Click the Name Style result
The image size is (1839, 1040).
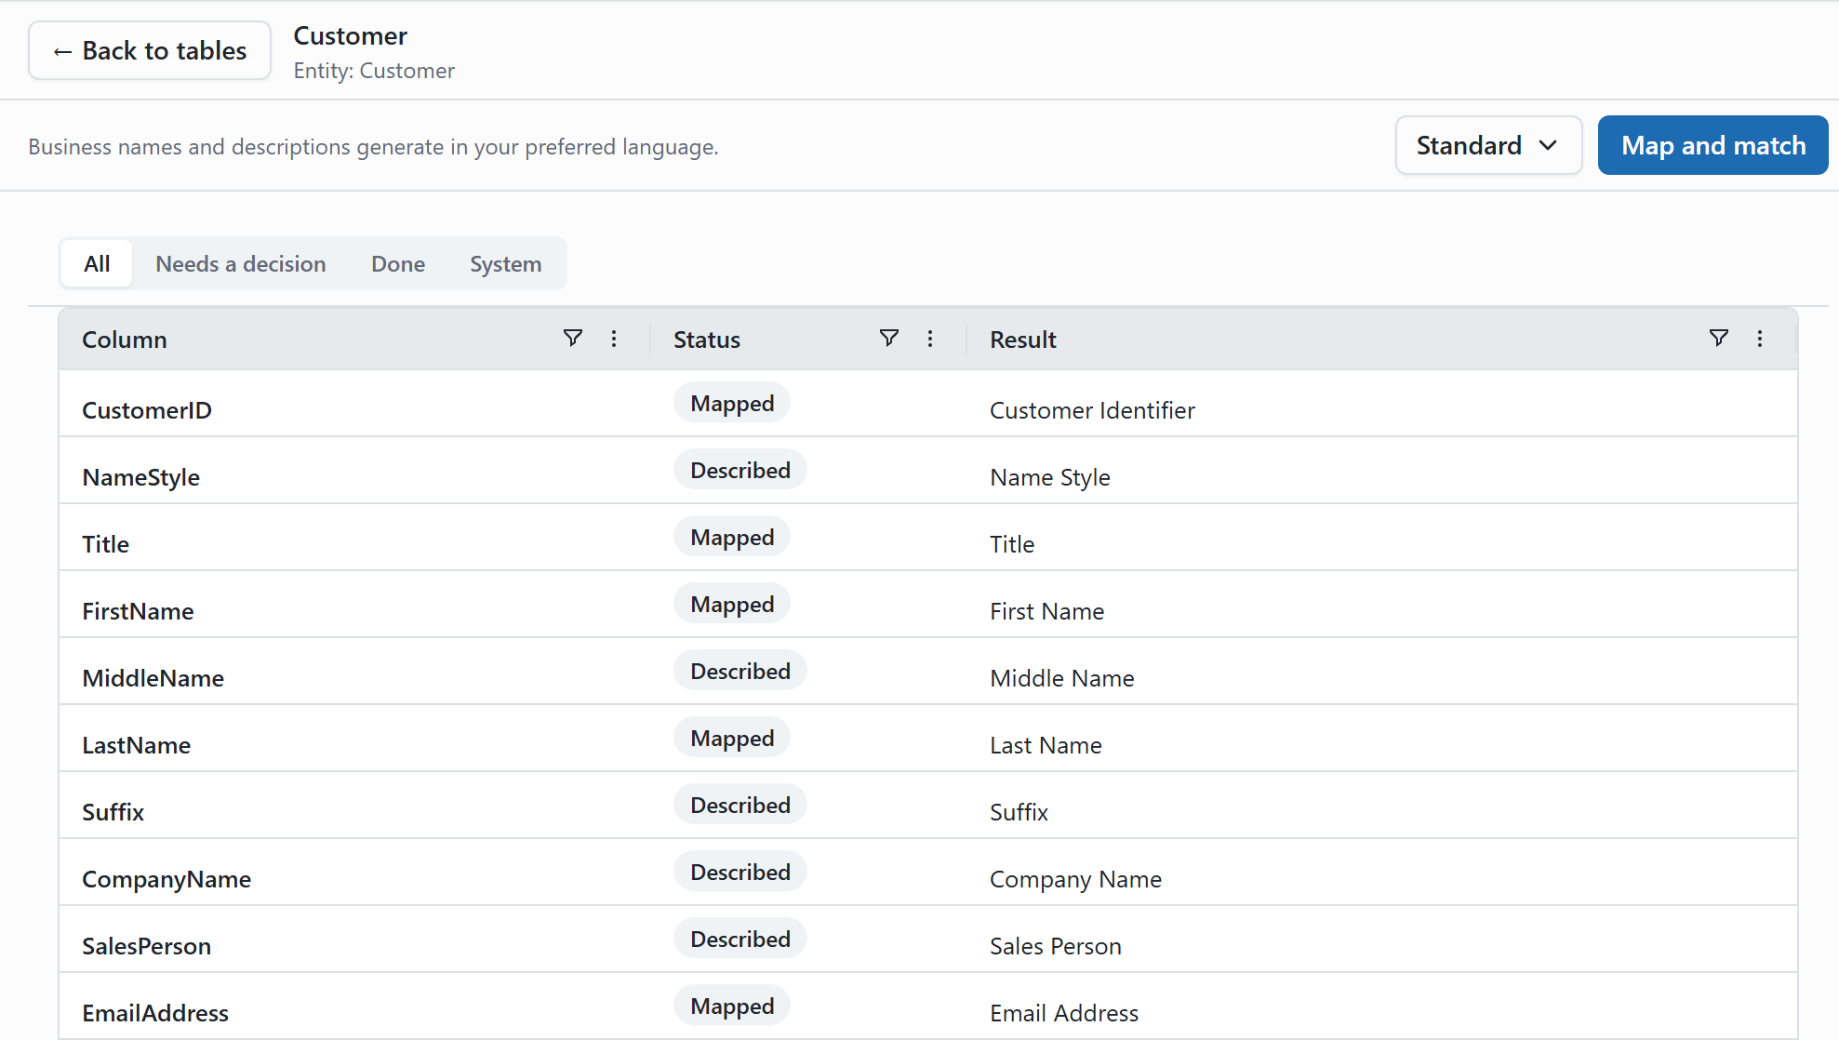pyautogui.click(x=1049, y=477)
